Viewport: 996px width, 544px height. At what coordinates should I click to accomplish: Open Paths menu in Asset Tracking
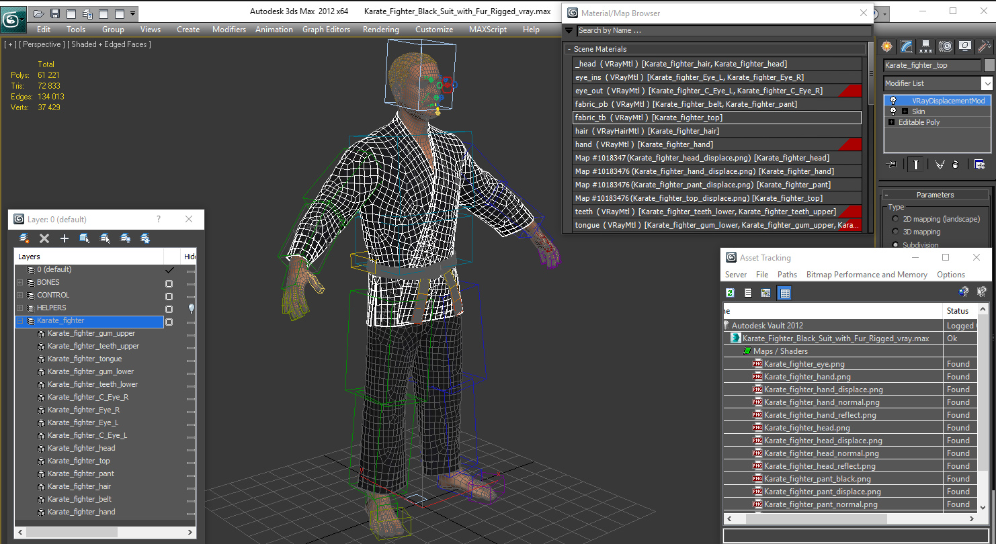[787, 275]
